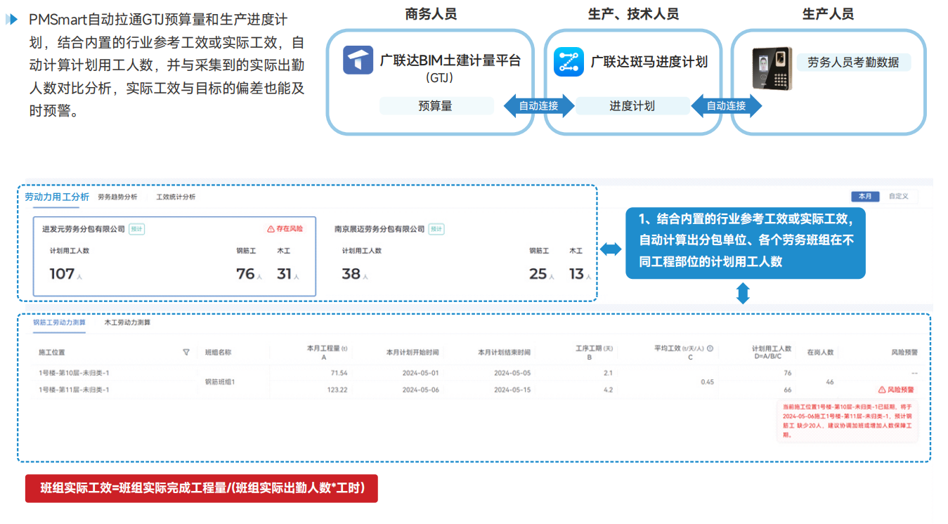Select the 本月 time range toggle
Screen dimensions: 948x524
point(864,197)
